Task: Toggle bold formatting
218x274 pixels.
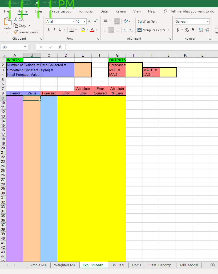Action: pyautogui.click(x=49, y=30)
